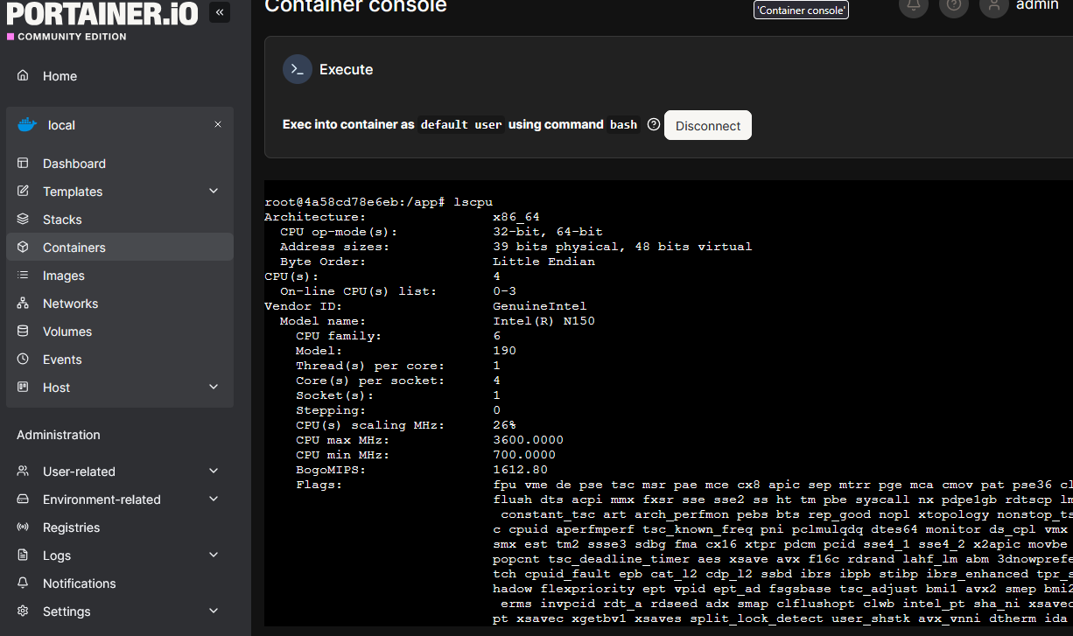Click the Architecture value x86_64
Image resolution: width=1073 pixels, height=636 pixels.
(516, 217)
